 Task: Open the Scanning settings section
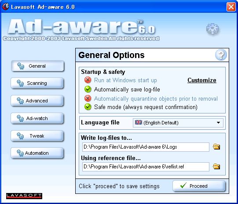[x=37, y=83]
